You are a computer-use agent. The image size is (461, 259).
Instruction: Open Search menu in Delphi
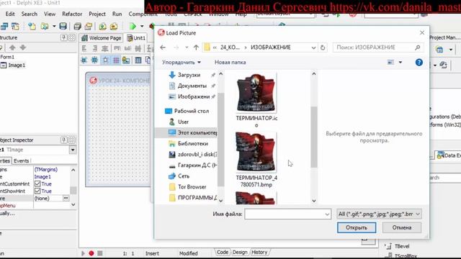point(29,14)
